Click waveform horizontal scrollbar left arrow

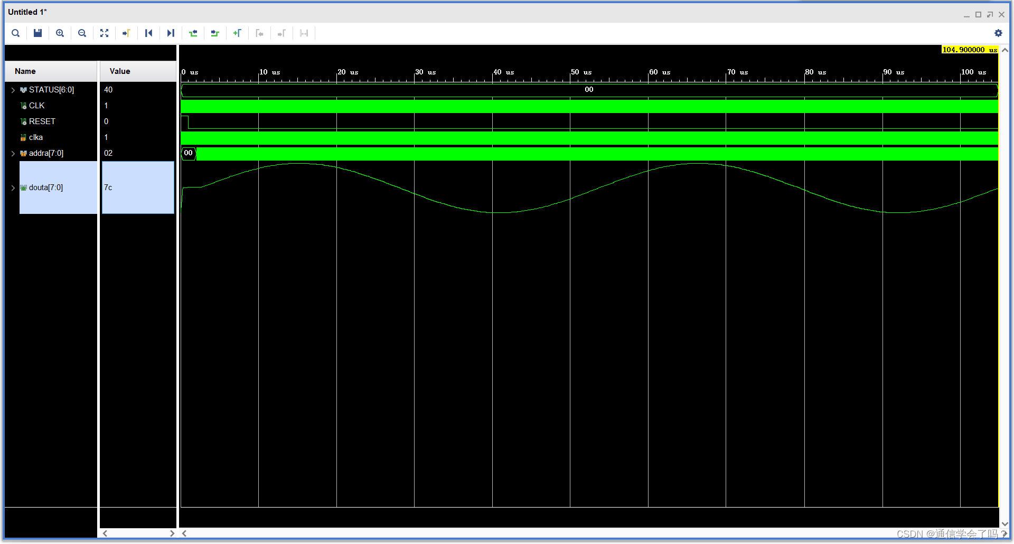184,533
